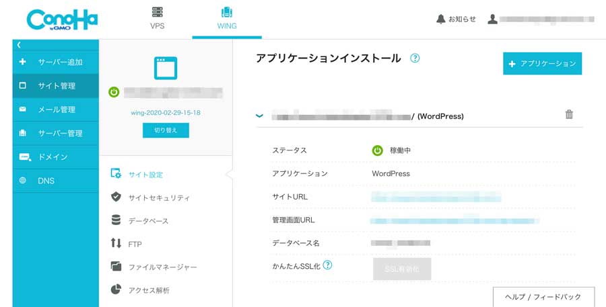Click the domain icon beside ドメイン
The image size is (606, 307).
pos(24,157)
